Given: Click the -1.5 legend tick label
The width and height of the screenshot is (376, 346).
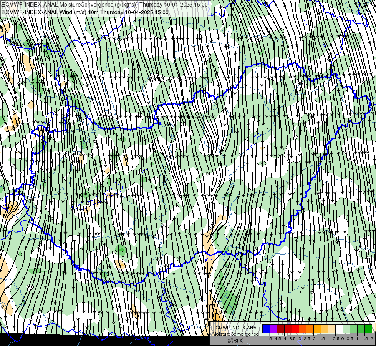Looking at the screenshot, I should click(x=321, y=339).
